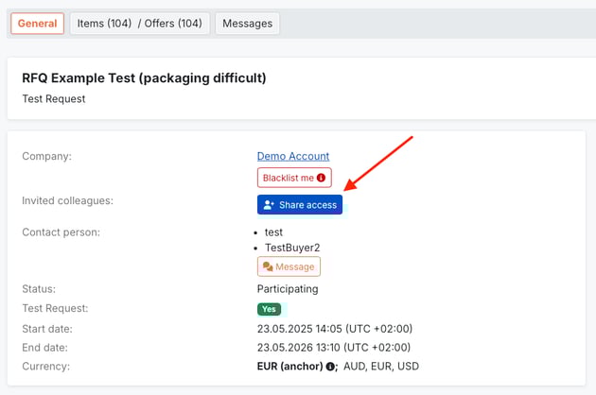Click the info icon inside Blacklist me
The width and height of the screenshot is (596, 395).
pyautogui.click(x=322, y=178)
